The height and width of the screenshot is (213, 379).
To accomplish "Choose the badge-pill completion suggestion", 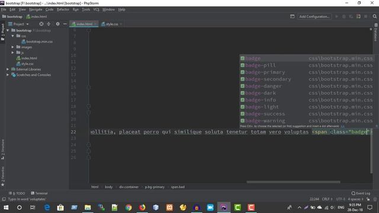I will coord(307,65).
